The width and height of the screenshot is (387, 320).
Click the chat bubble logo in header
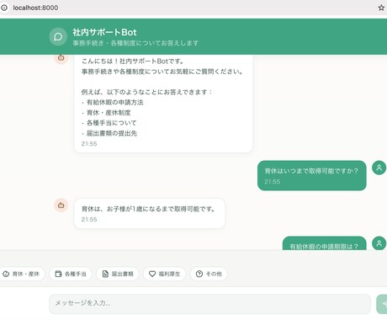(58, 36)
